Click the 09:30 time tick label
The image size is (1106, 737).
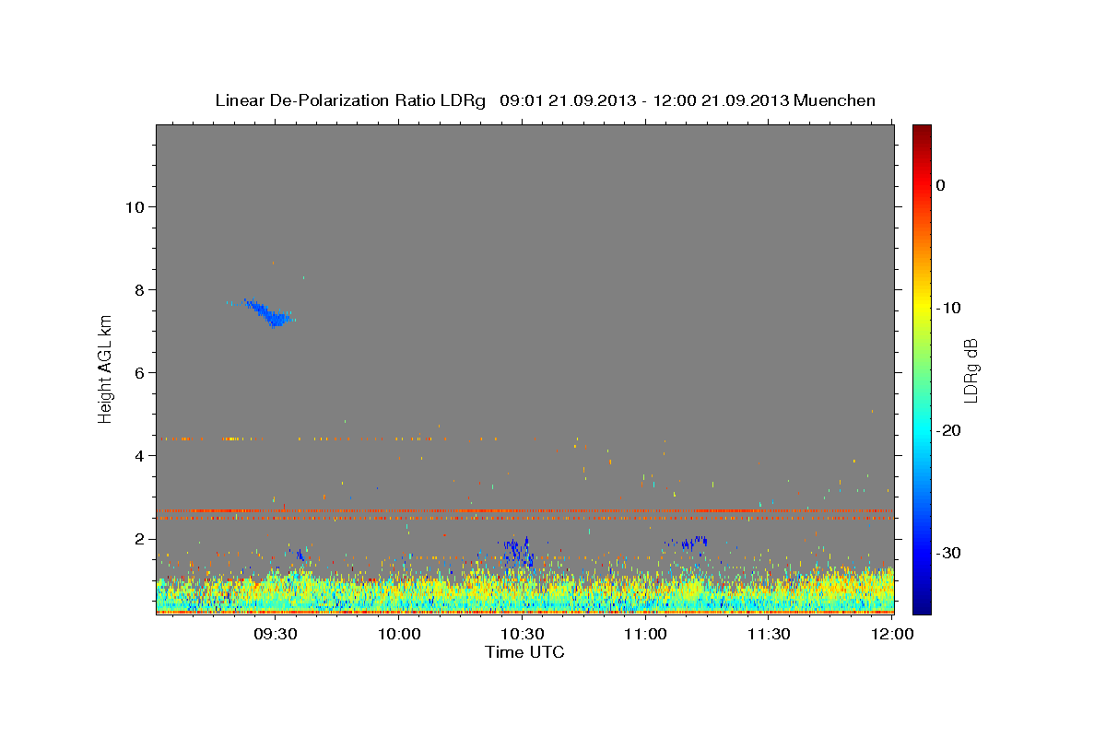coord(276,634)
